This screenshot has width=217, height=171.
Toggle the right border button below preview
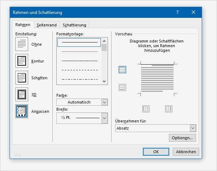(x=169, y=109)
